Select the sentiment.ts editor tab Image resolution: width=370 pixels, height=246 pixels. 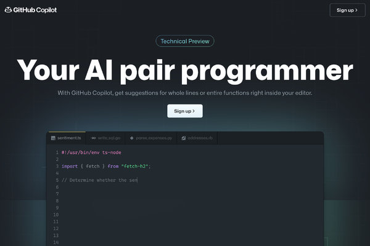click(66, 138)
